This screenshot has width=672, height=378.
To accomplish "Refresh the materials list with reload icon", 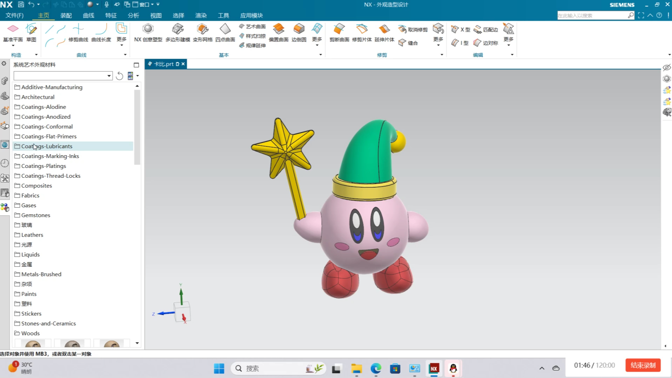I will 119,76.
